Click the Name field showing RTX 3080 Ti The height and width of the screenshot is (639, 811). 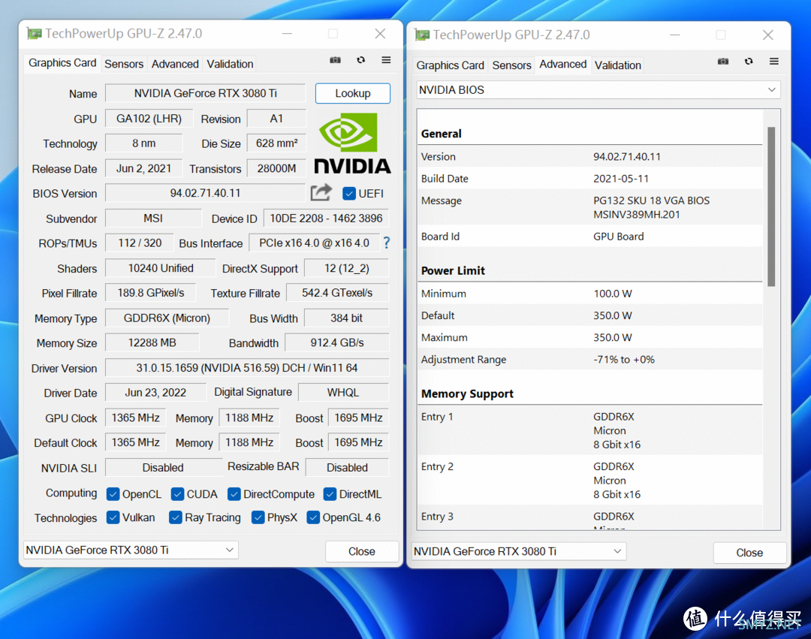tap(205, 93)
